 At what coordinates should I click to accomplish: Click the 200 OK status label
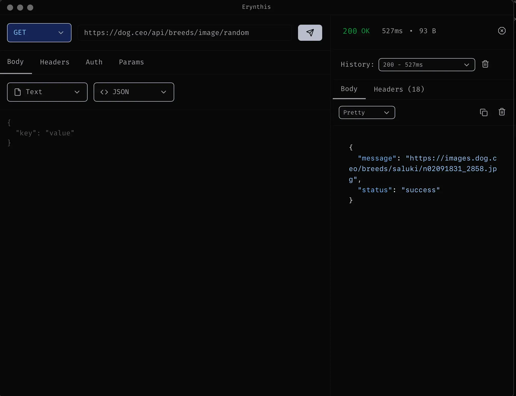pyautogui.click(x=356, y=31)
